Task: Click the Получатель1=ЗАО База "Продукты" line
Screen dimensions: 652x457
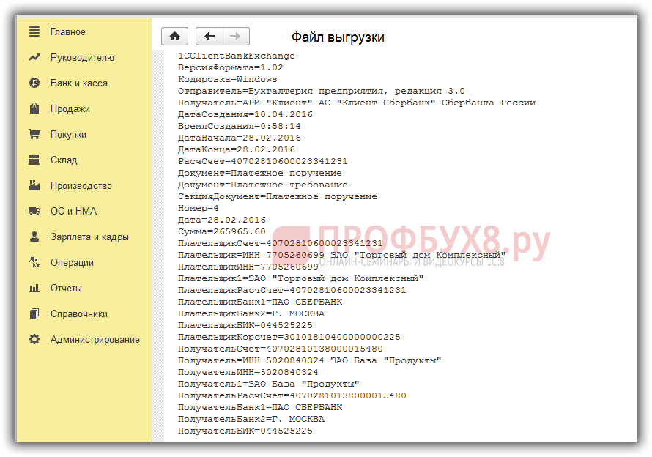Action: [268, 384]
